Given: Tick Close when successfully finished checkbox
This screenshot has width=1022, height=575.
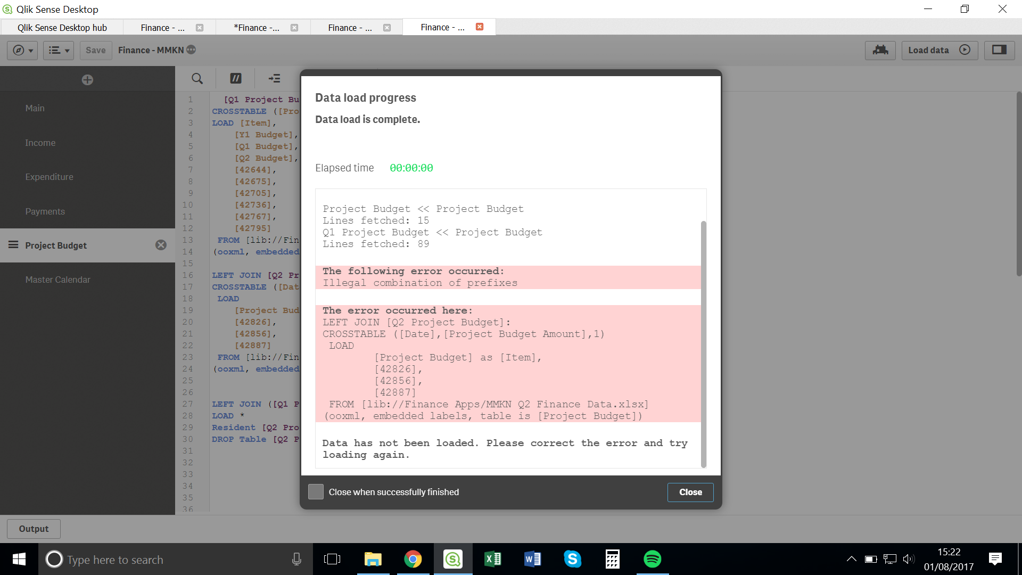Looking at the screenshot, I should tap(316, 492).
